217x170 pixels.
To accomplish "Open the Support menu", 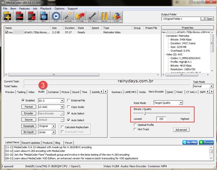I will click(72, 9).
